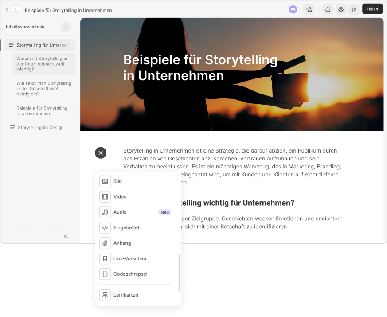Click the add collaborator icon
Viewport: 387px width, 317px height.
coord(309,9)
